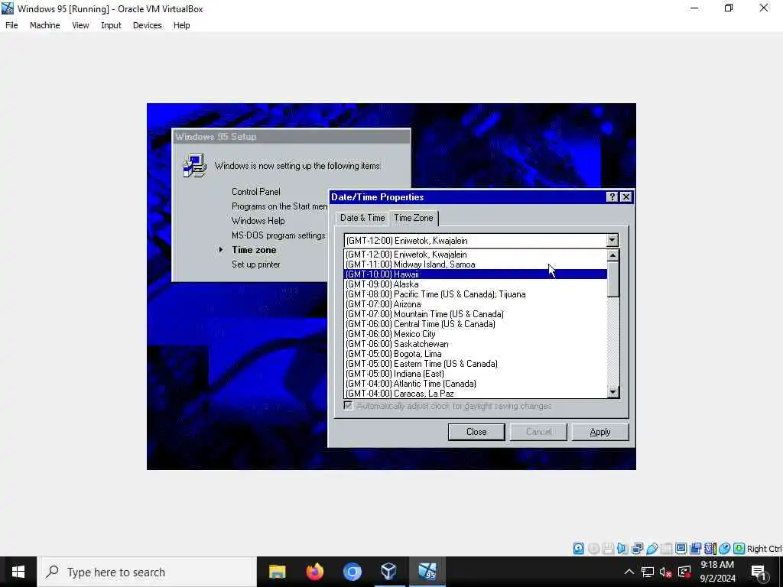Click the network adapter status icon
Viewport: 783px width, 587px height.
[637, 549]
